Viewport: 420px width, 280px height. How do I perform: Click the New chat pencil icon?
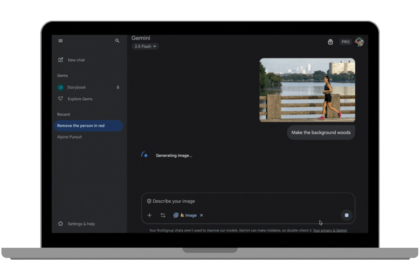[x=61, y=60]
